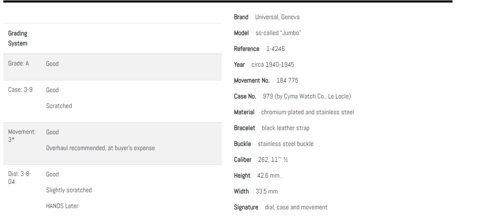Select the Dial: 3-8-04 grading label
This screenshot has height=221, width=485.
[20, 178]
